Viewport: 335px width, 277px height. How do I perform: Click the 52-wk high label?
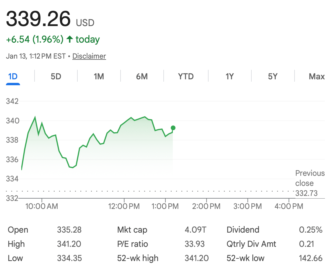pos(138,258)
